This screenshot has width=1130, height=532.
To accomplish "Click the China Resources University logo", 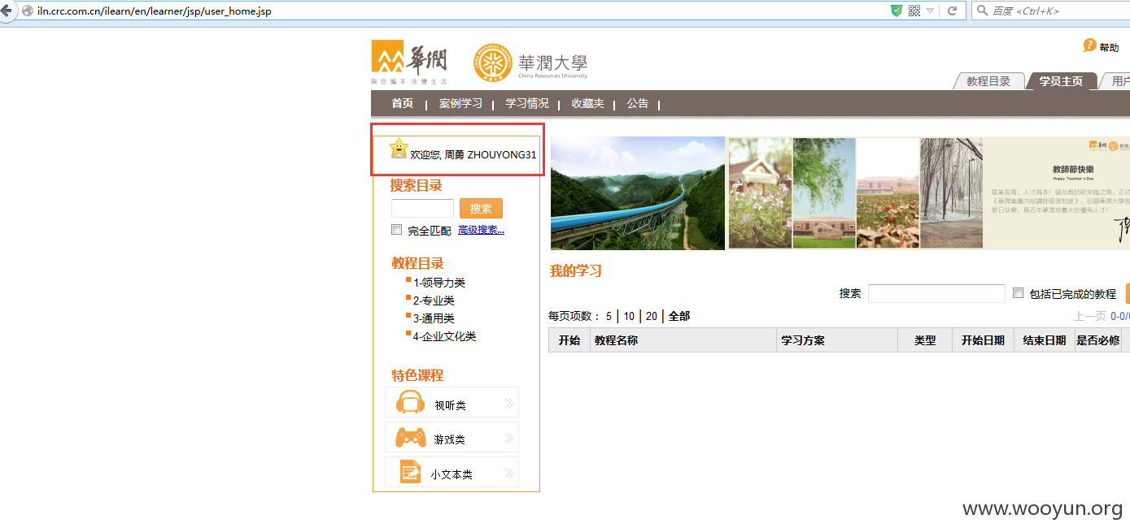I will pos(530,63).
